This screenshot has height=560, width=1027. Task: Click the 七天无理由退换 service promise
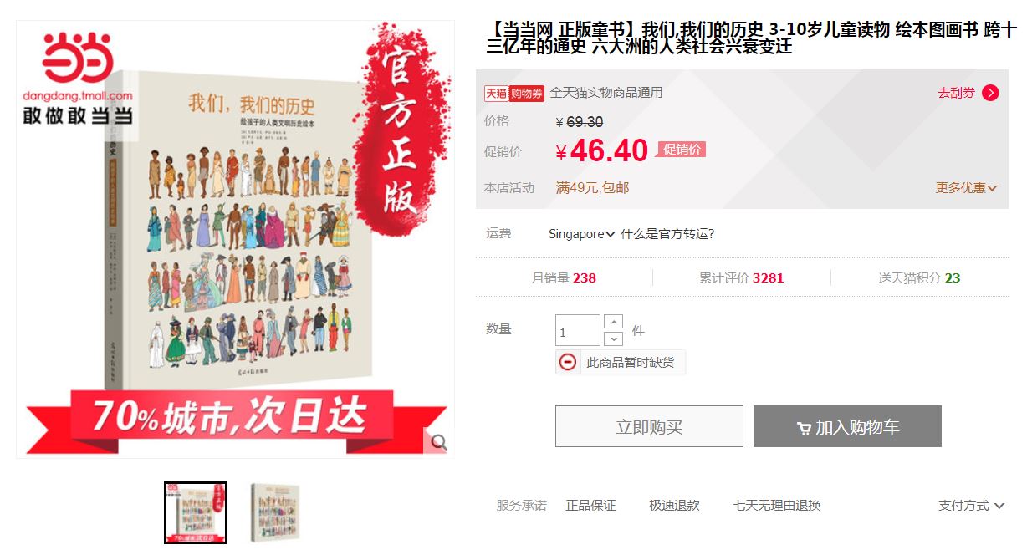777,506
